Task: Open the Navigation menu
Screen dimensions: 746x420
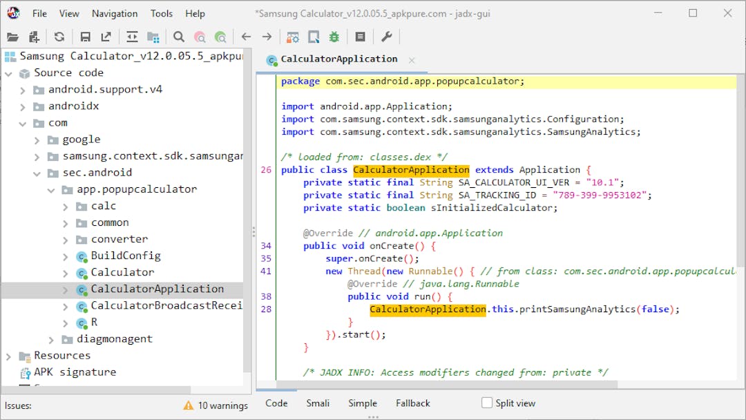Action: (115, 13)
